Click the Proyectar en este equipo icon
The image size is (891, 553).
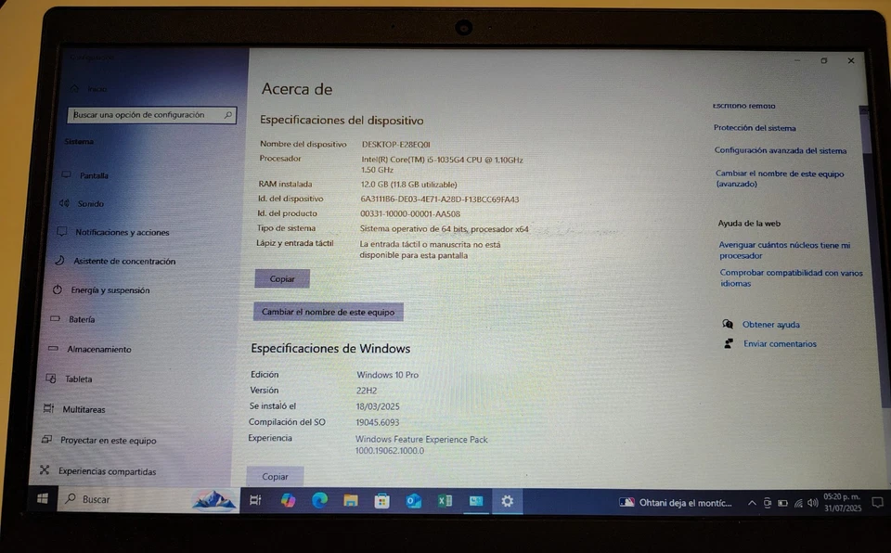click(46, 439)
